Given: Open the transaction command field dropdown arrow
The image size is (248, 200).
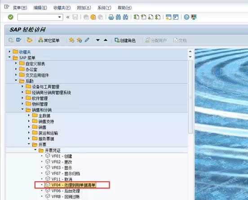Looking at the screenshot, I should (x=59, y=17).
